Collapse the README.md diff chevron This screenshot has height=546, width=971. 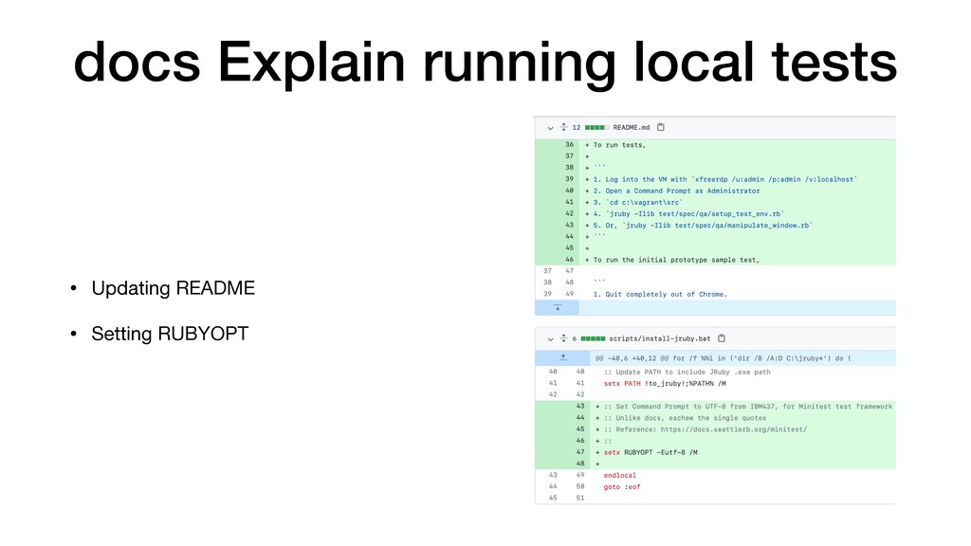[x=550, y=128]
